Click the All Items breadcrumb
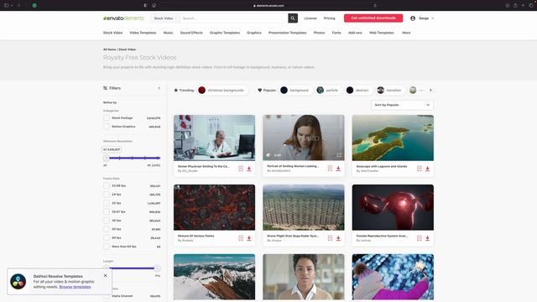The height and width of the screenshot is (302, 537). pos(110,49)
